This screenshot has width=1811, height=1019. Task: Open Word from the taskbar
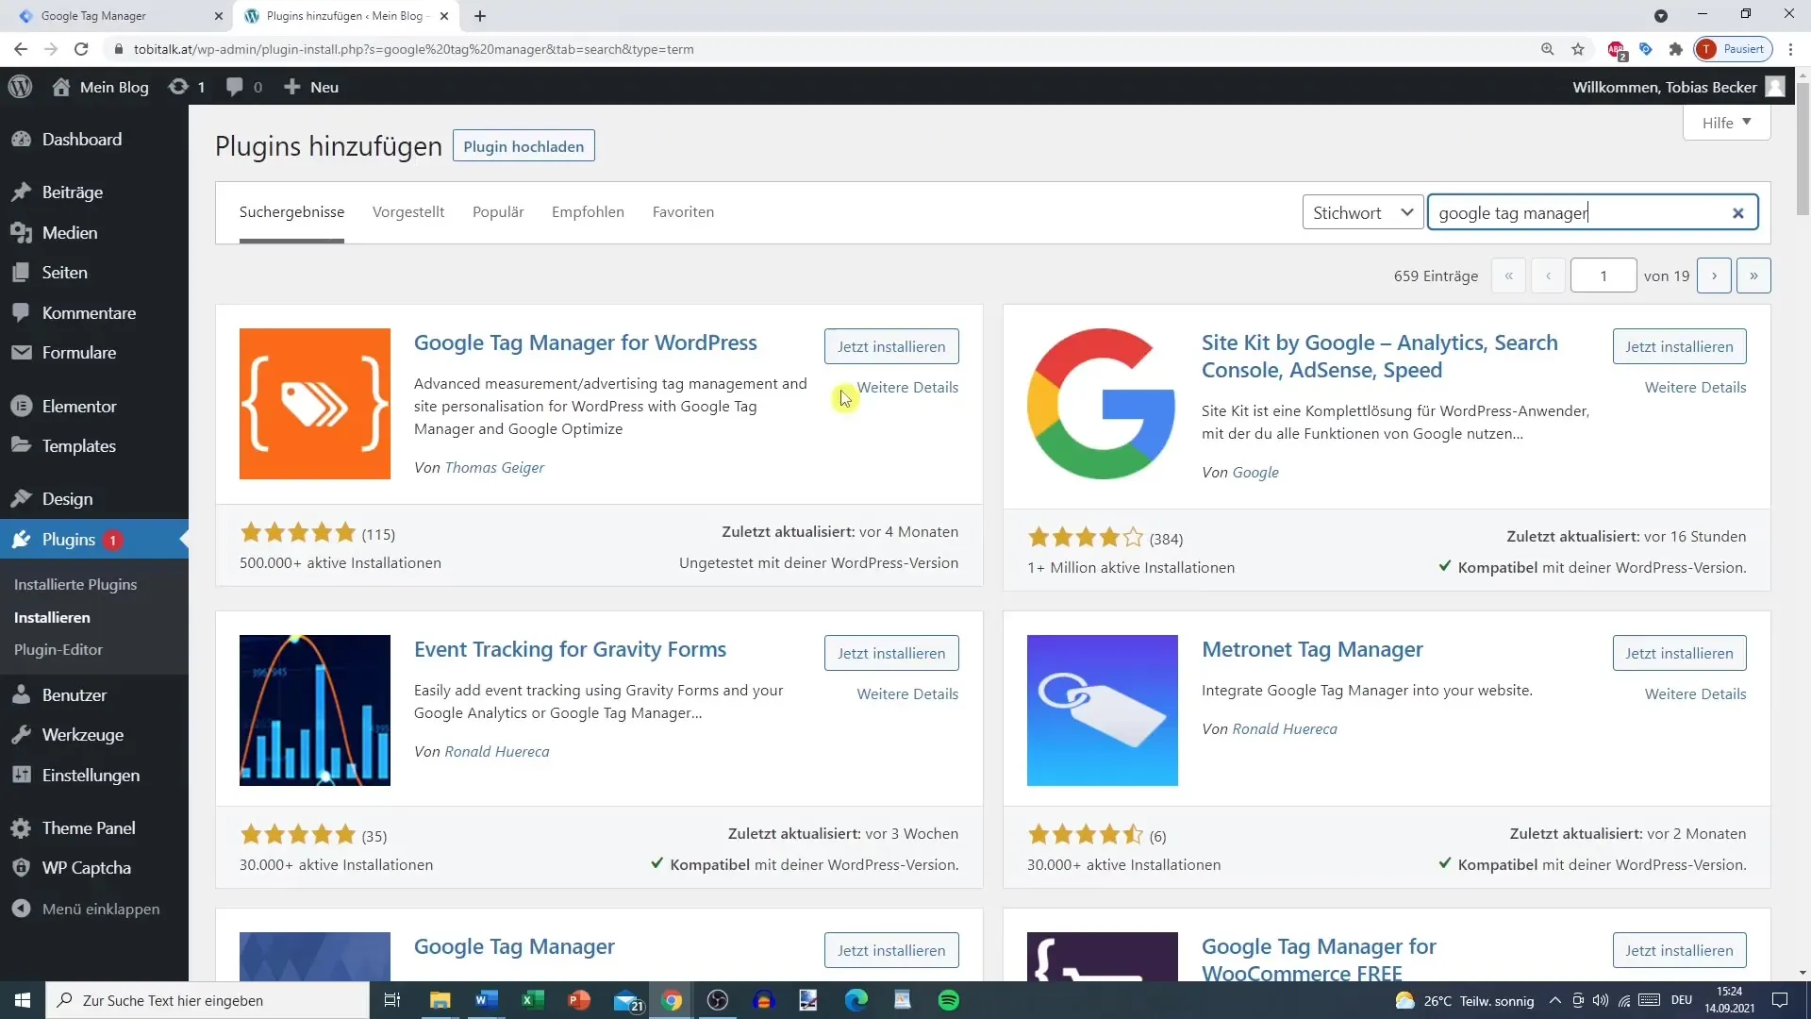pos(487,1000)
